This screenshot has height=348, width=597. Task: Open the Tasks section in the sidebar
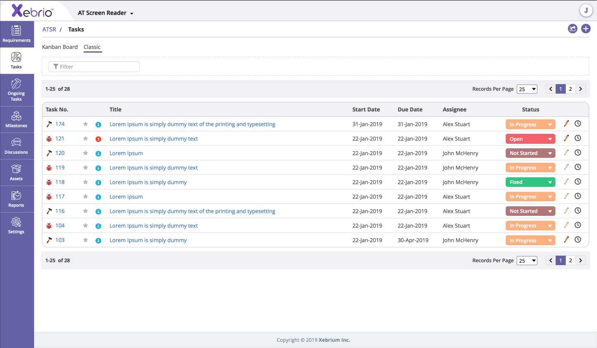pyautogui.click(x=16, y=60)
